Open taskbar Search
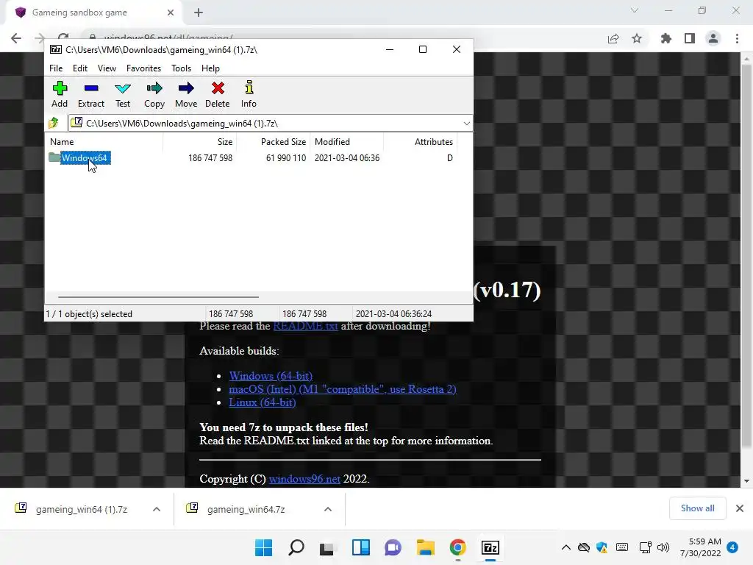 pos(296,547)
